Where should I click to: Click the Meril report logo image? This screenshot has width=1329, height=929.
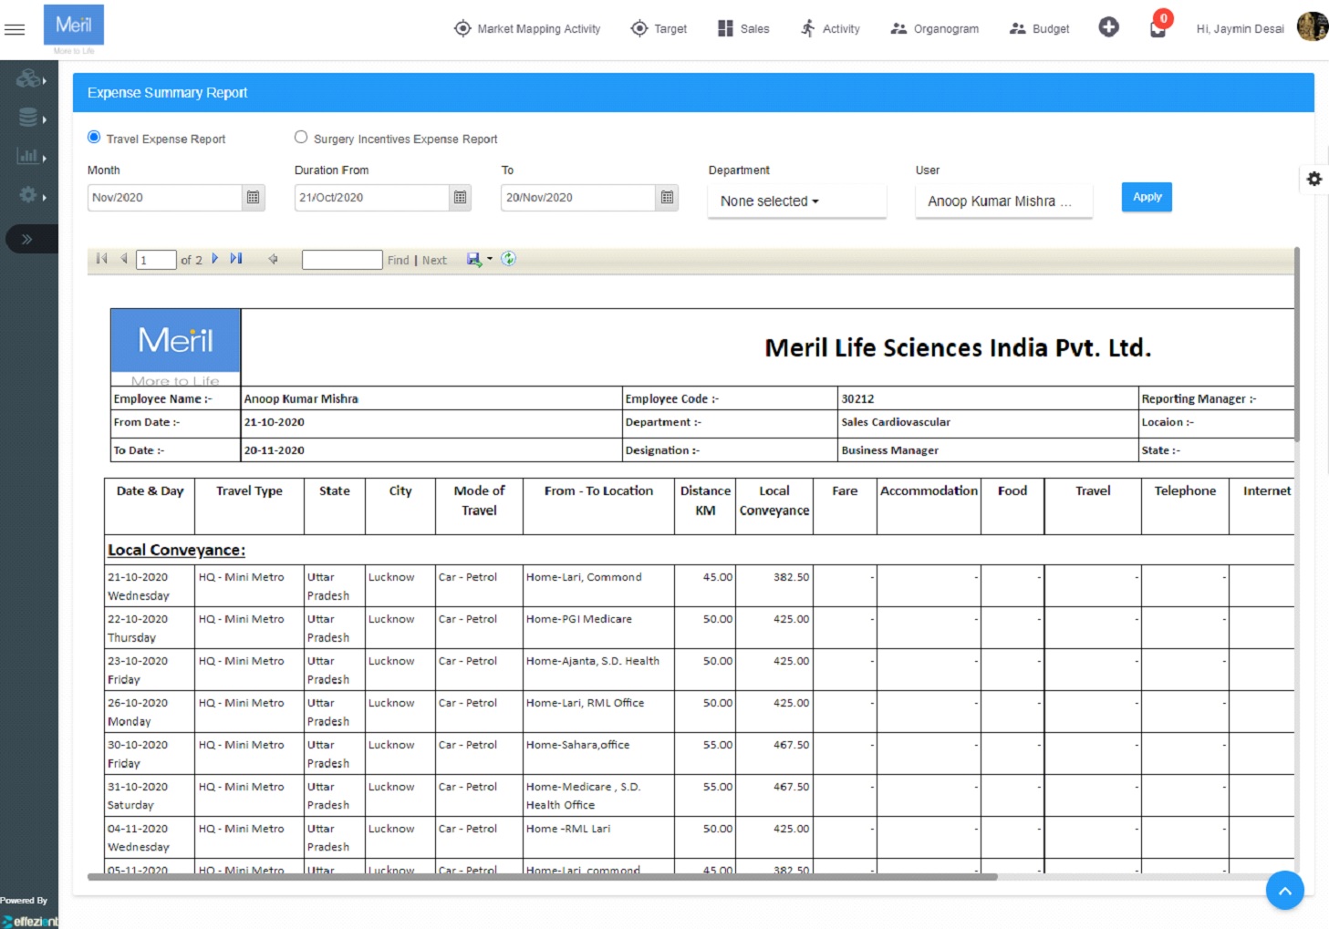pyautogui.click(x=175, y=347)
